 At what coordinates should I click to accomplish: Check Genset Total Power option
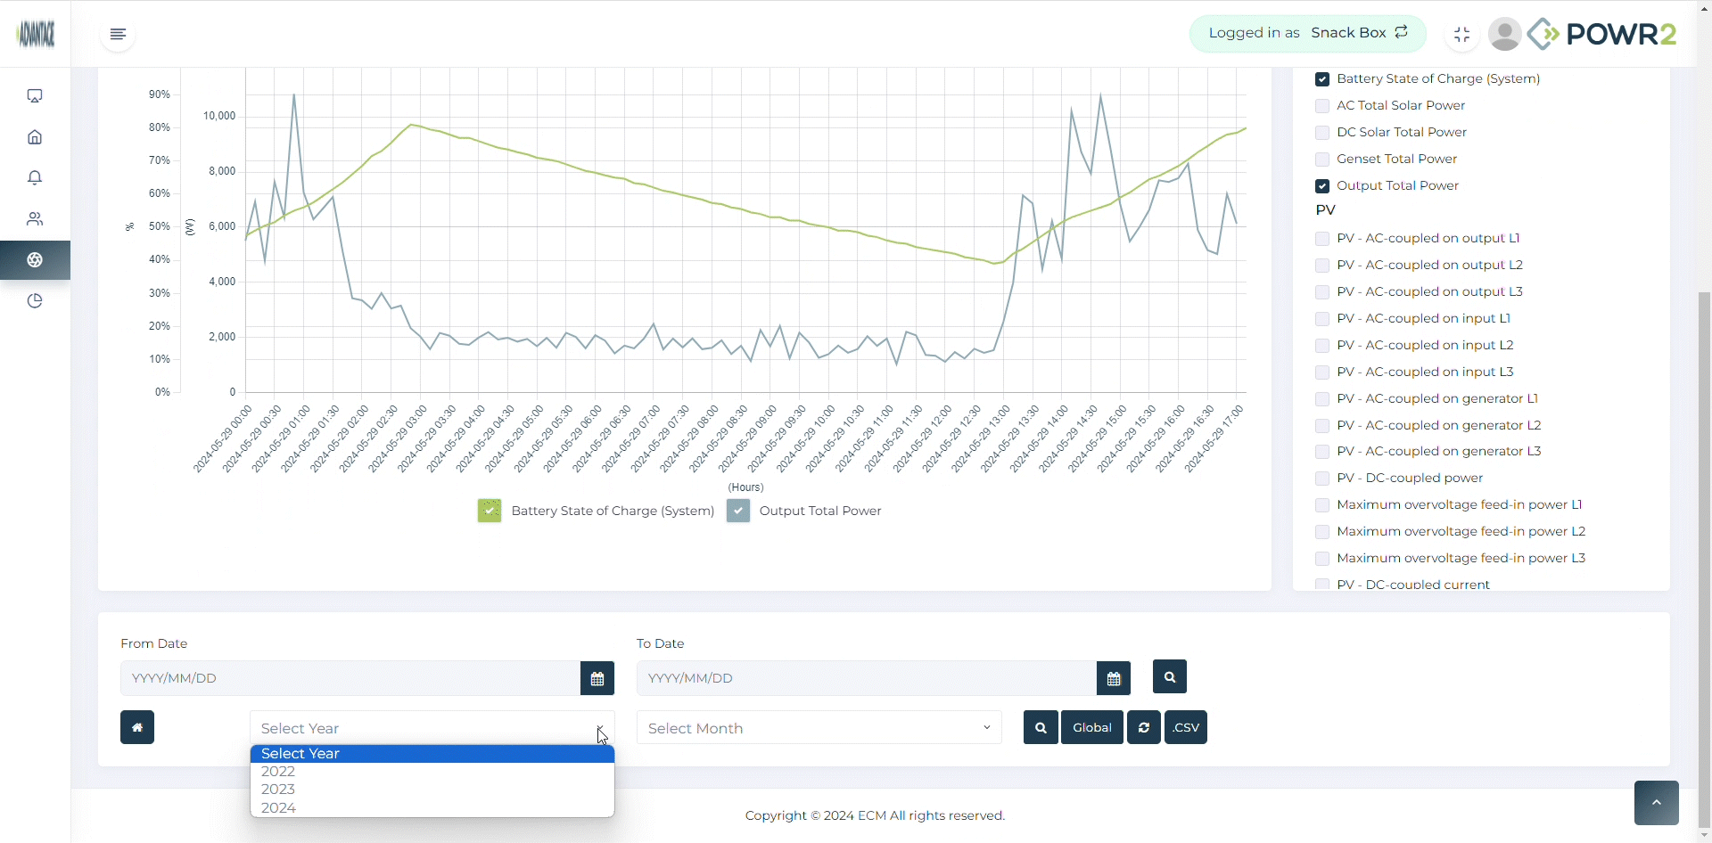[x=1322, y=160]
